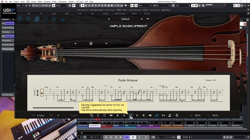Pause tab playback
The height and width of the screenshot is (140, 250).
pyautogui.click(x=130, y=115)
